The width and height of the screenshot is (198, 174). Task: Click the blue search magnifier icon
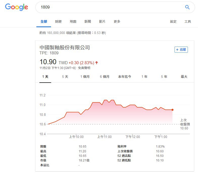click(187, 7)
